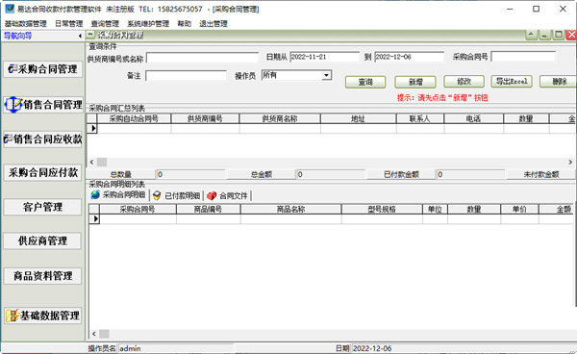This screenshot has width=577, height=354.
Task: Click the 单价 column header
Action: coord(519,210)
